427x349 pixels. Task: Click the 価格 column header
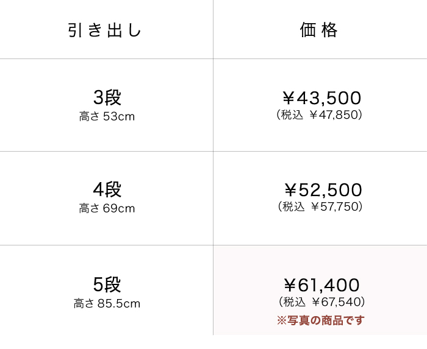coord(319,30)
